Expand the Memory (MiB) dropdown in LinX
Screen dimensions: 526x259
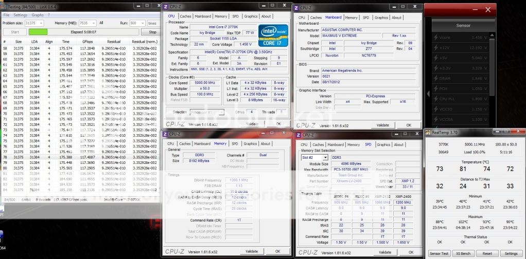click(x=94, y=23)
